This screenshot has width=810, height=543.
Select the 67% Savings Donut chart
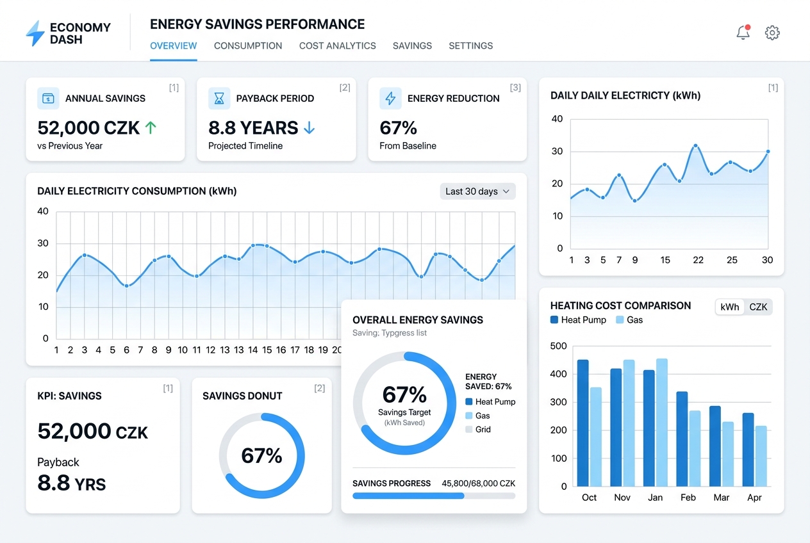[x=262, y=456]
